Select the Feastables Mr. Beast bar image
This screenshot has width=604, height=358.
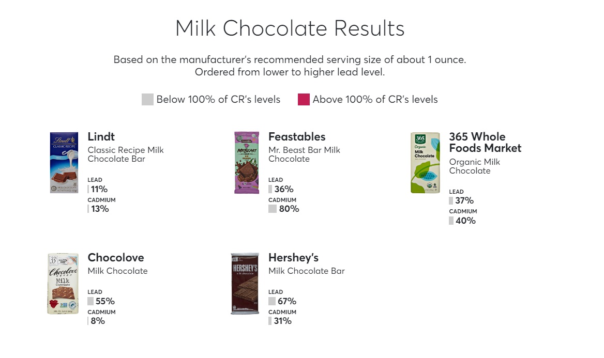point(247,163)
